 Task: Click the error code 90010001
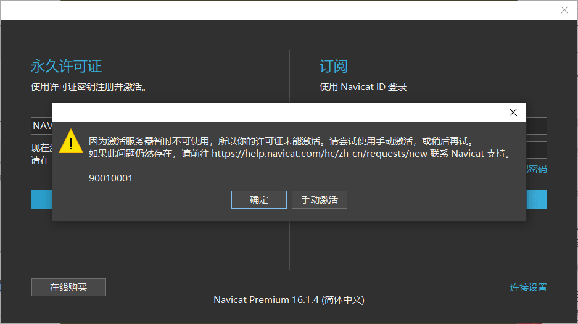point(110,178)
